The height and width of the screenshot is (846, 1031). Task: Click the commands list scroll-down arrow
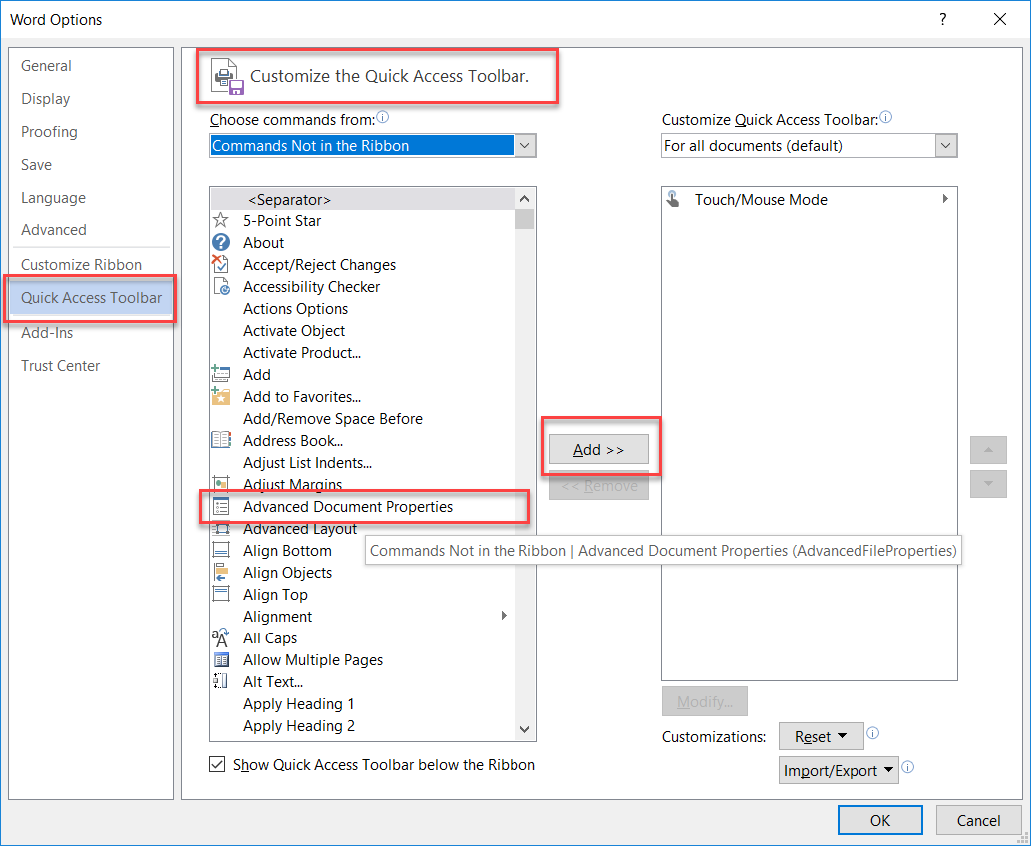(x=525, y=729)
